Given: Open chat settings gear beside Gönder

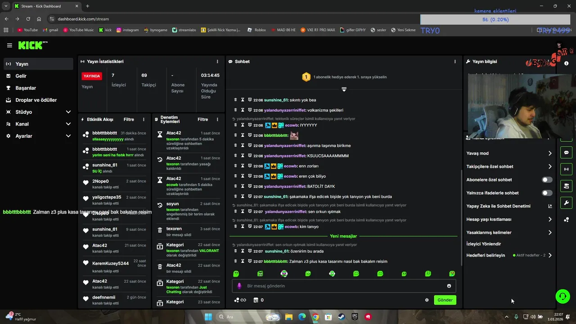Looking at the screenshot, I should click(x=427, y=300).
